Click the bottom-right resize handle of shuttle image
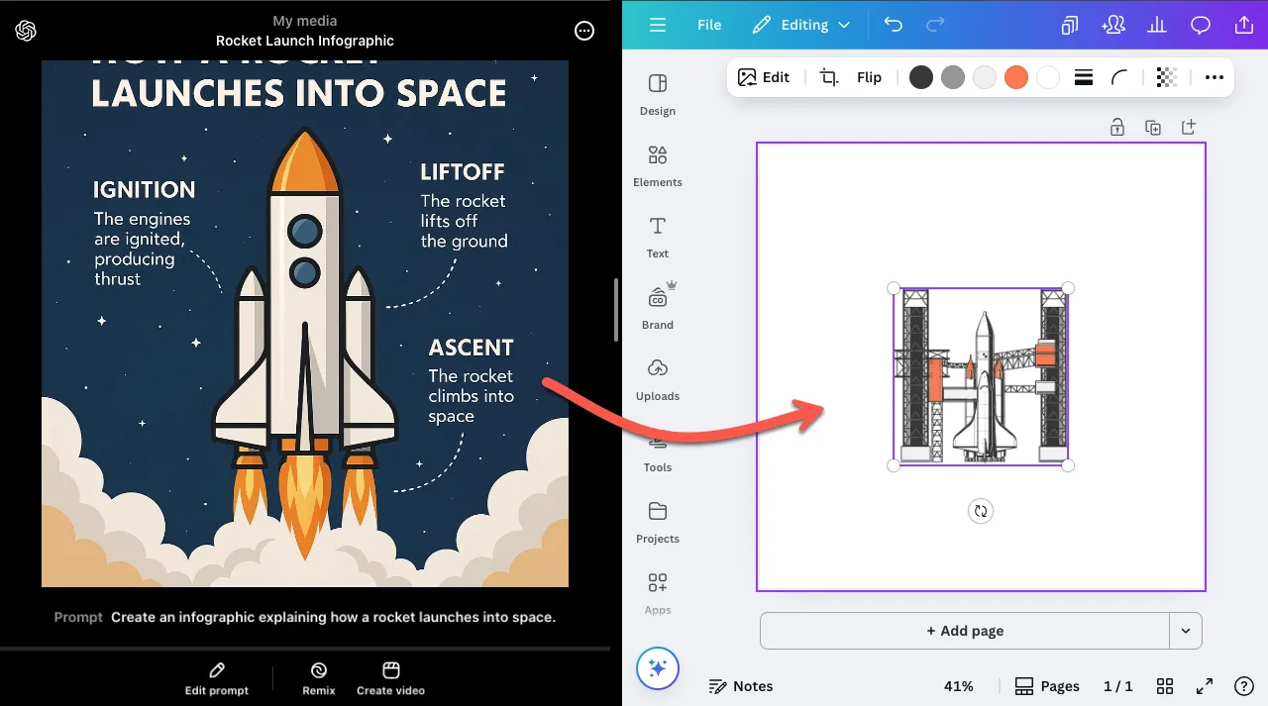Image resolution: width=1268 pixels, height=706 pixels. (1068, 465)
